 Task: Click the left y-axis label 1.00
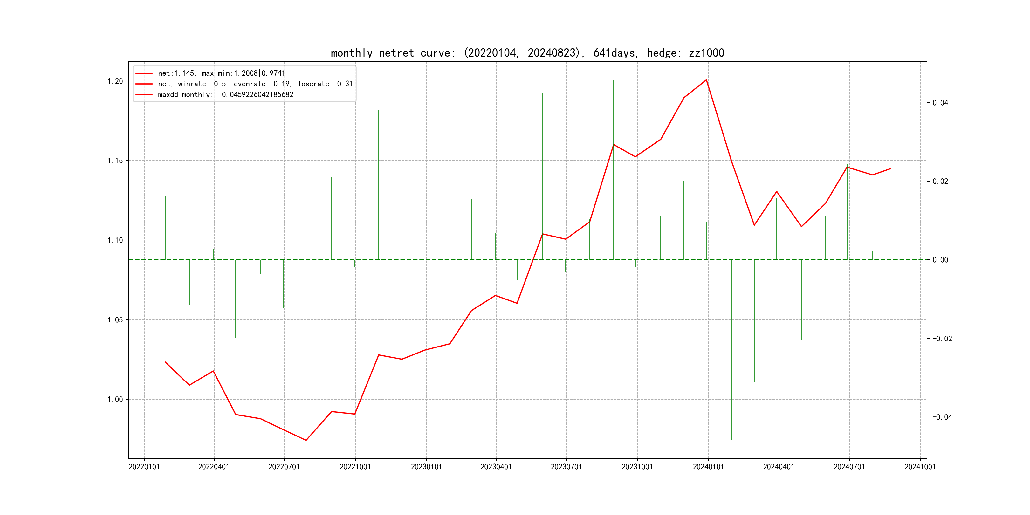tap(115, 399)
